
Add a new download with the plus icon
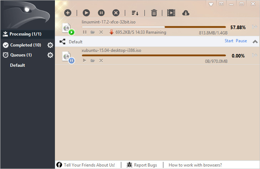point(68,13)
